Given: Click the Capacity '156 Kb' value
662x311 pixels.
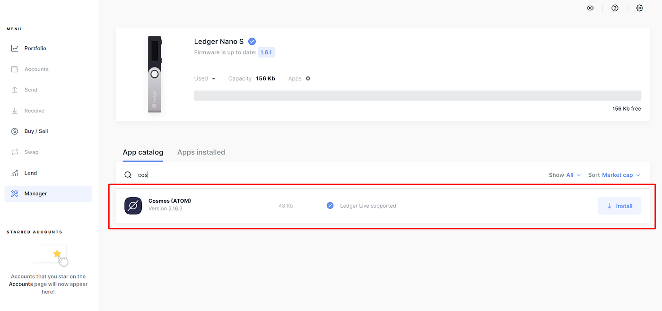Looking at the screenshot, I should [266, 78].
